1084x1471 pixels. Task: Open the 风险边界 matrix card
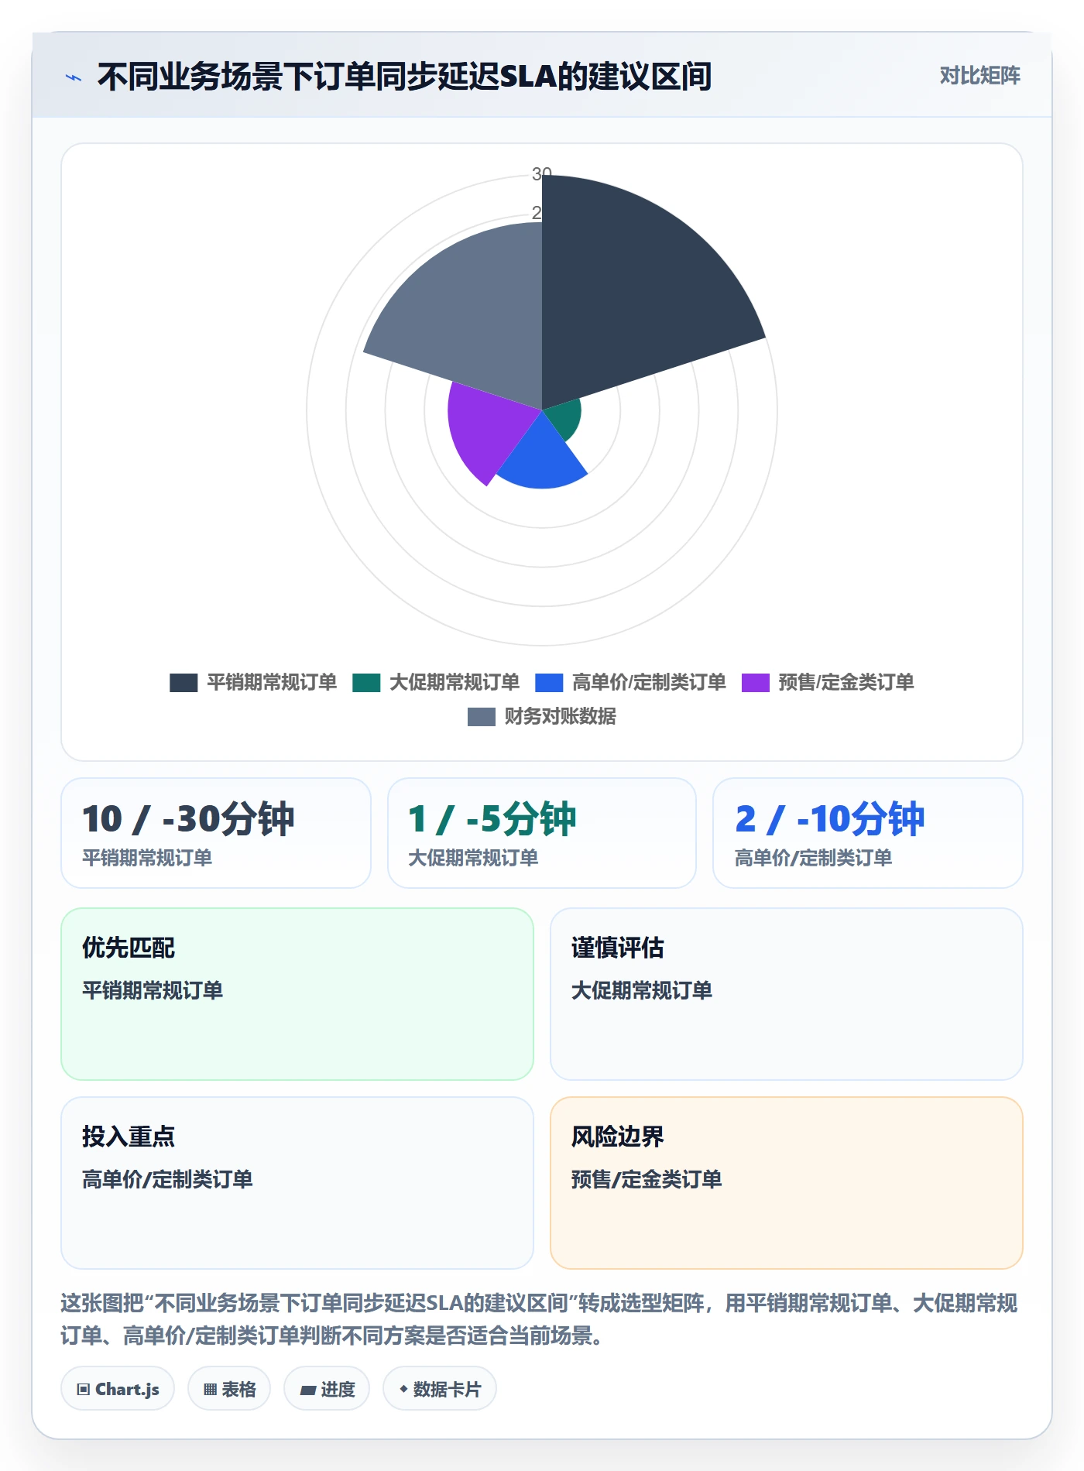tap(787, 1183)
